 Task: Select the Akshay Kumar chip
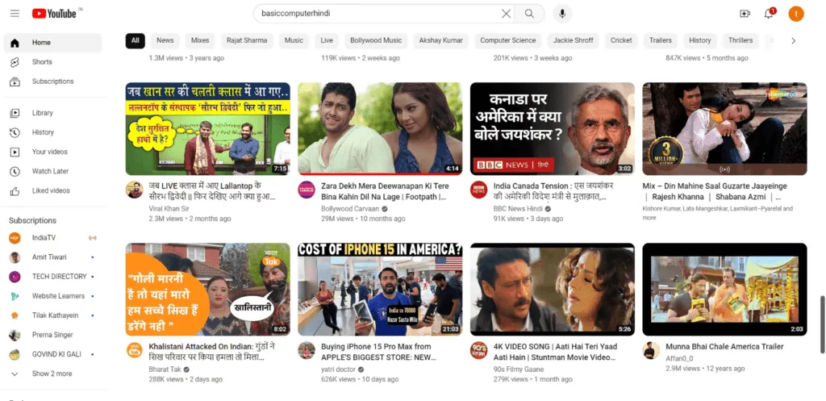tap(441, 40)
